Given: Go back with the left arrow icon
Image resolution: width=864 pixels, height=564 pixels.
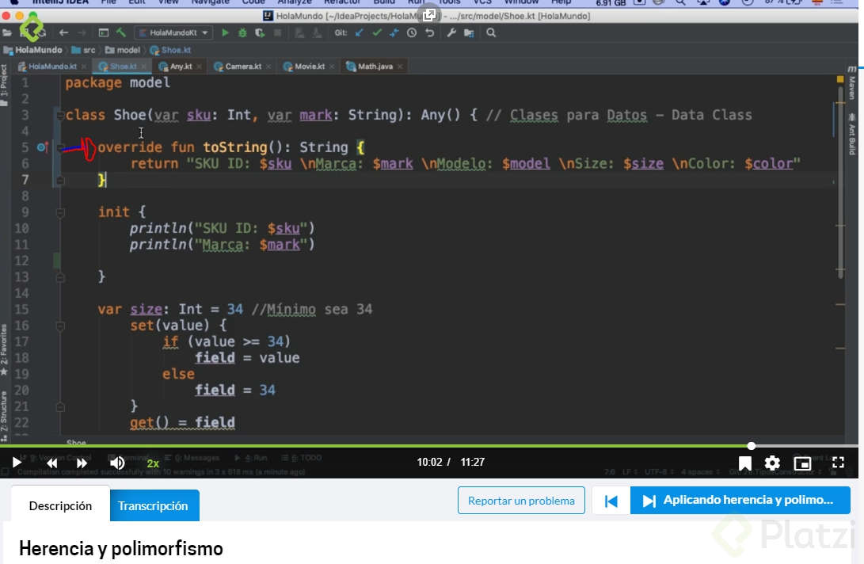Looking at the screenshot, I should (x=63, y=33).
